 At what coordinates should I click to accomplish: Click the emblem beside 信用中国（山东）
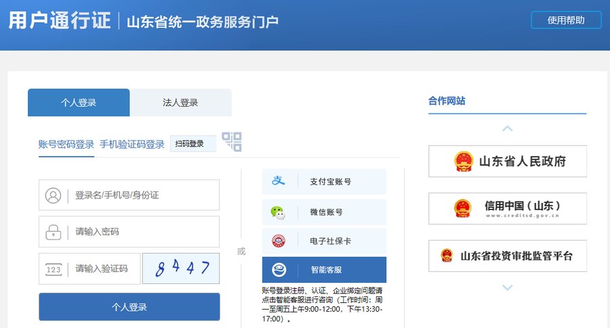click(x=462, y=208)
